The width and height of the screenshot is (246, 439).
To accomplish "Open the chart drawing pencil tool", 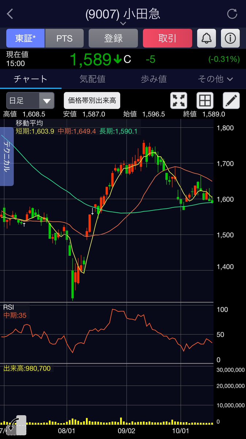I will click(x=231, y=100).
